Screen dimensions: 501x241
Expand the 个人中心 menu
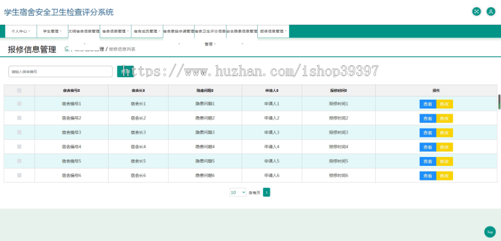[x=21, y=31]
